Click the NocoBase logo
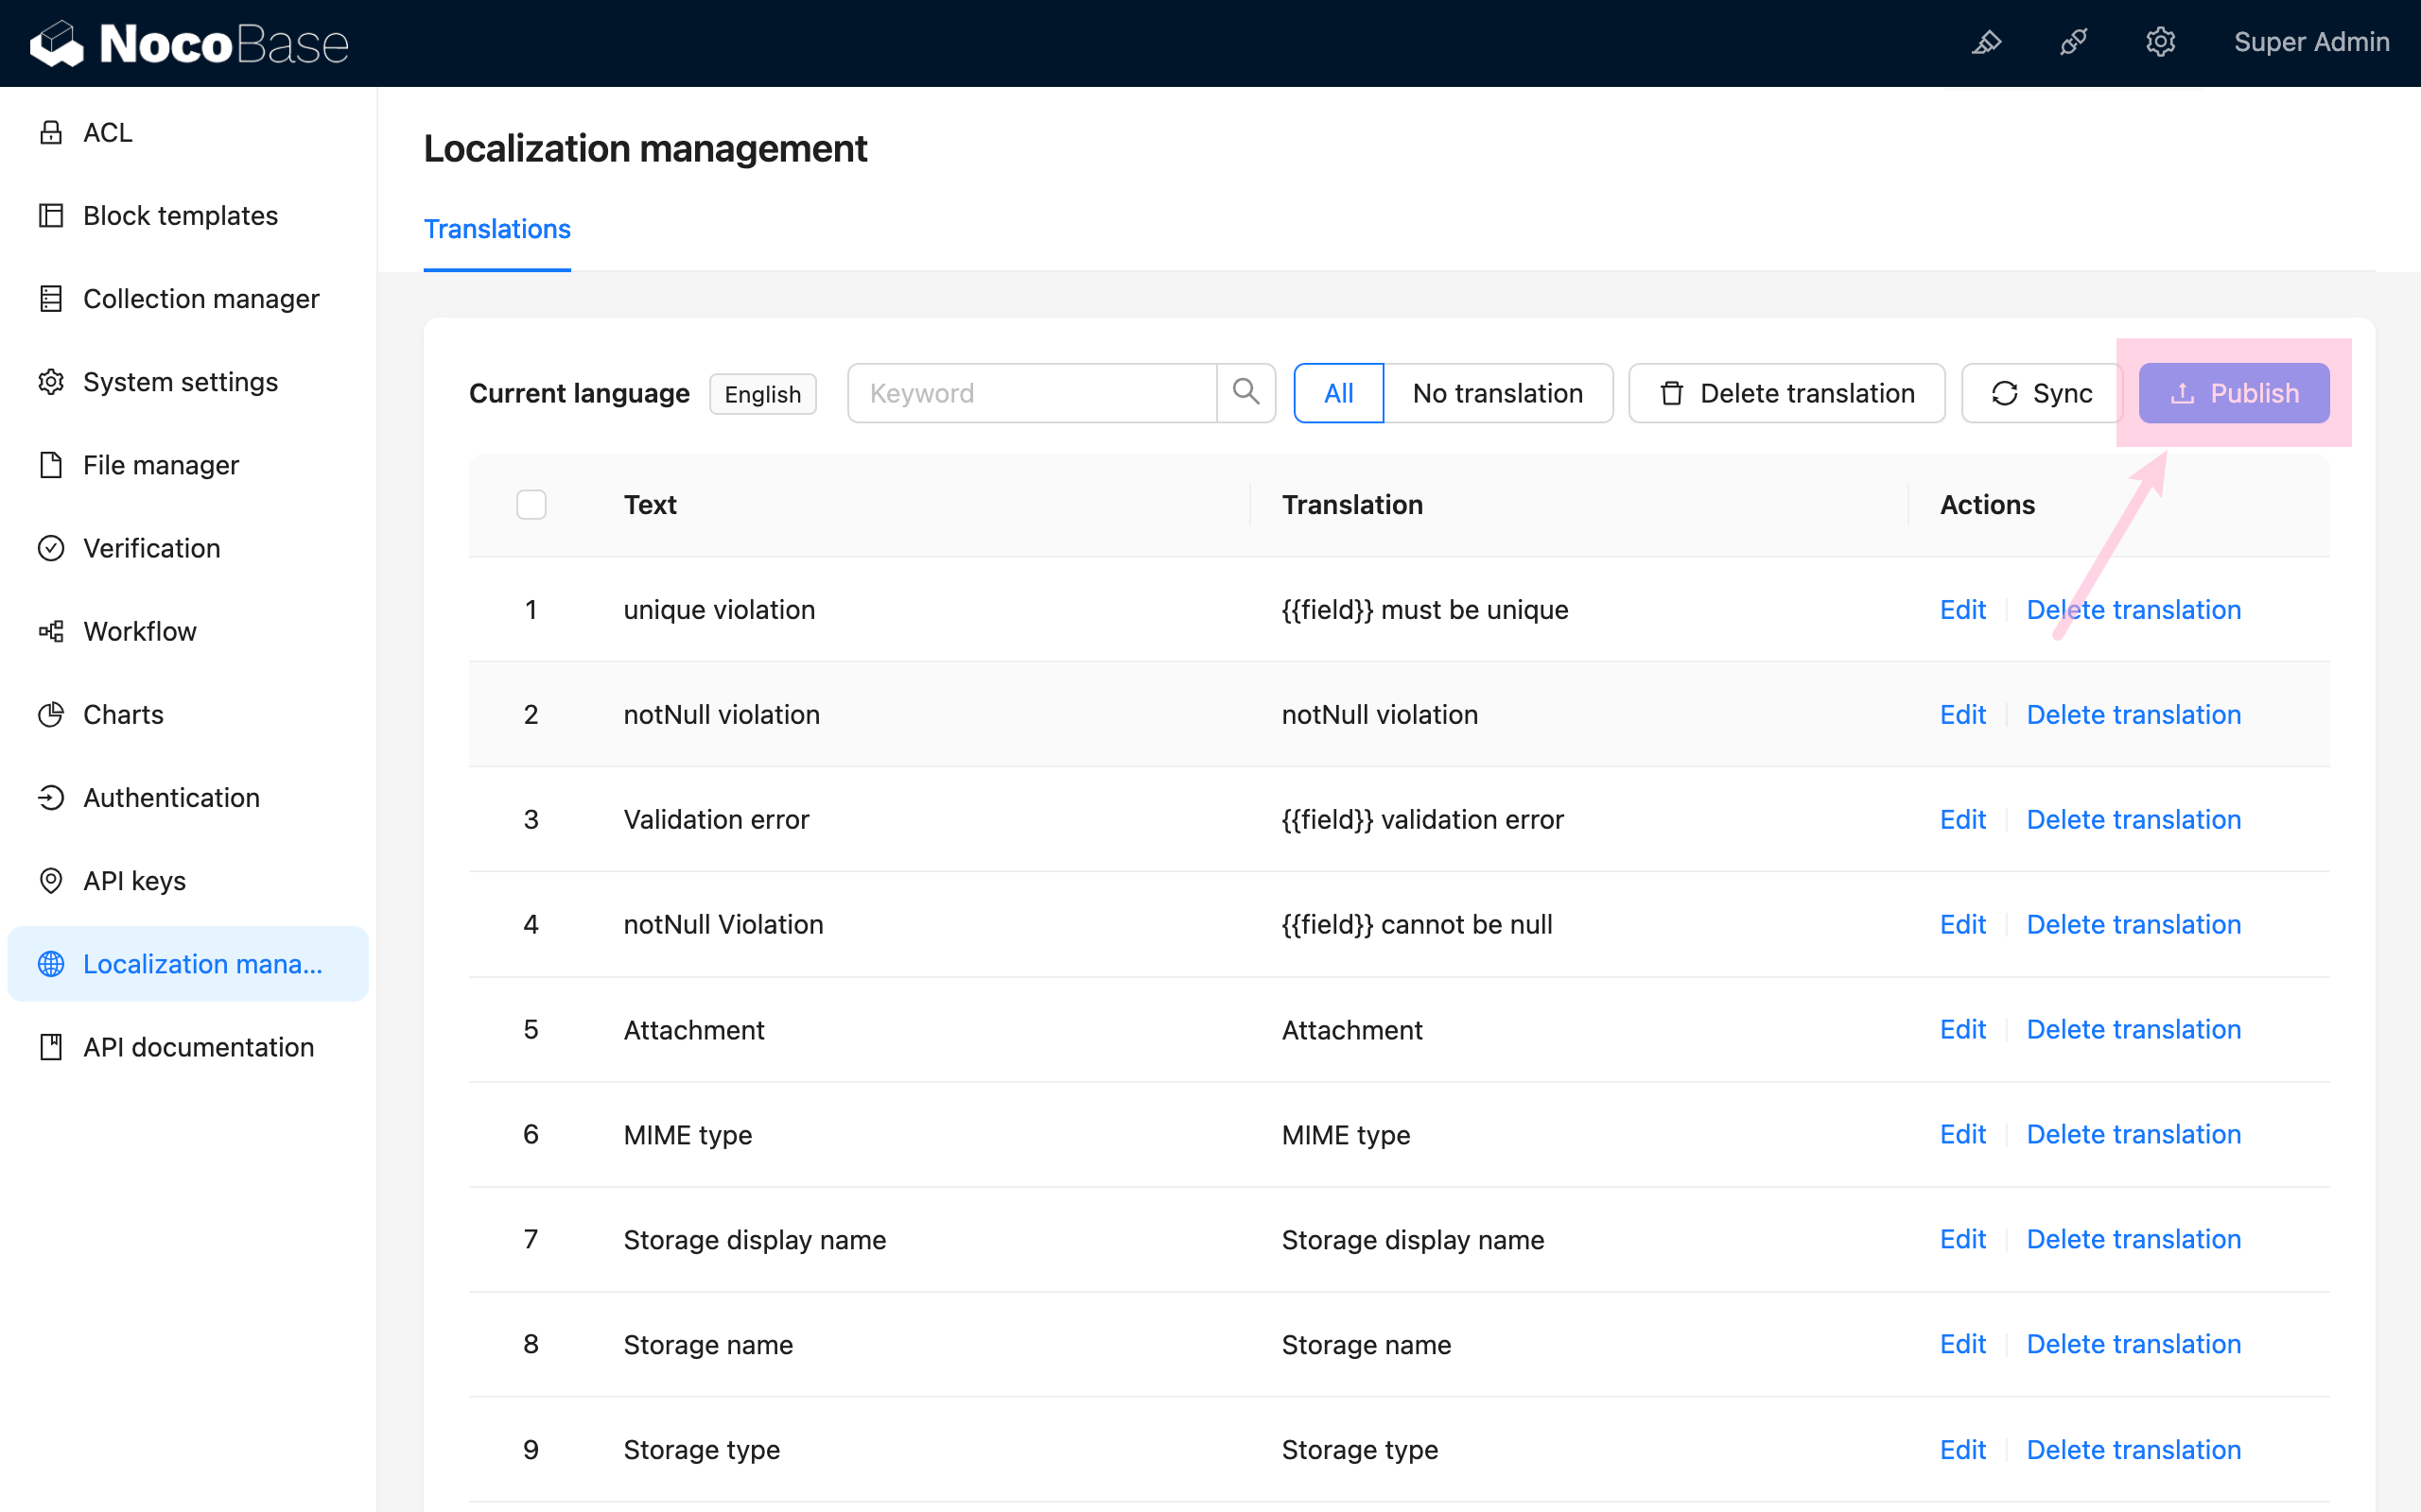This screenshot has height=1512, width=2421. pos(190,43)
